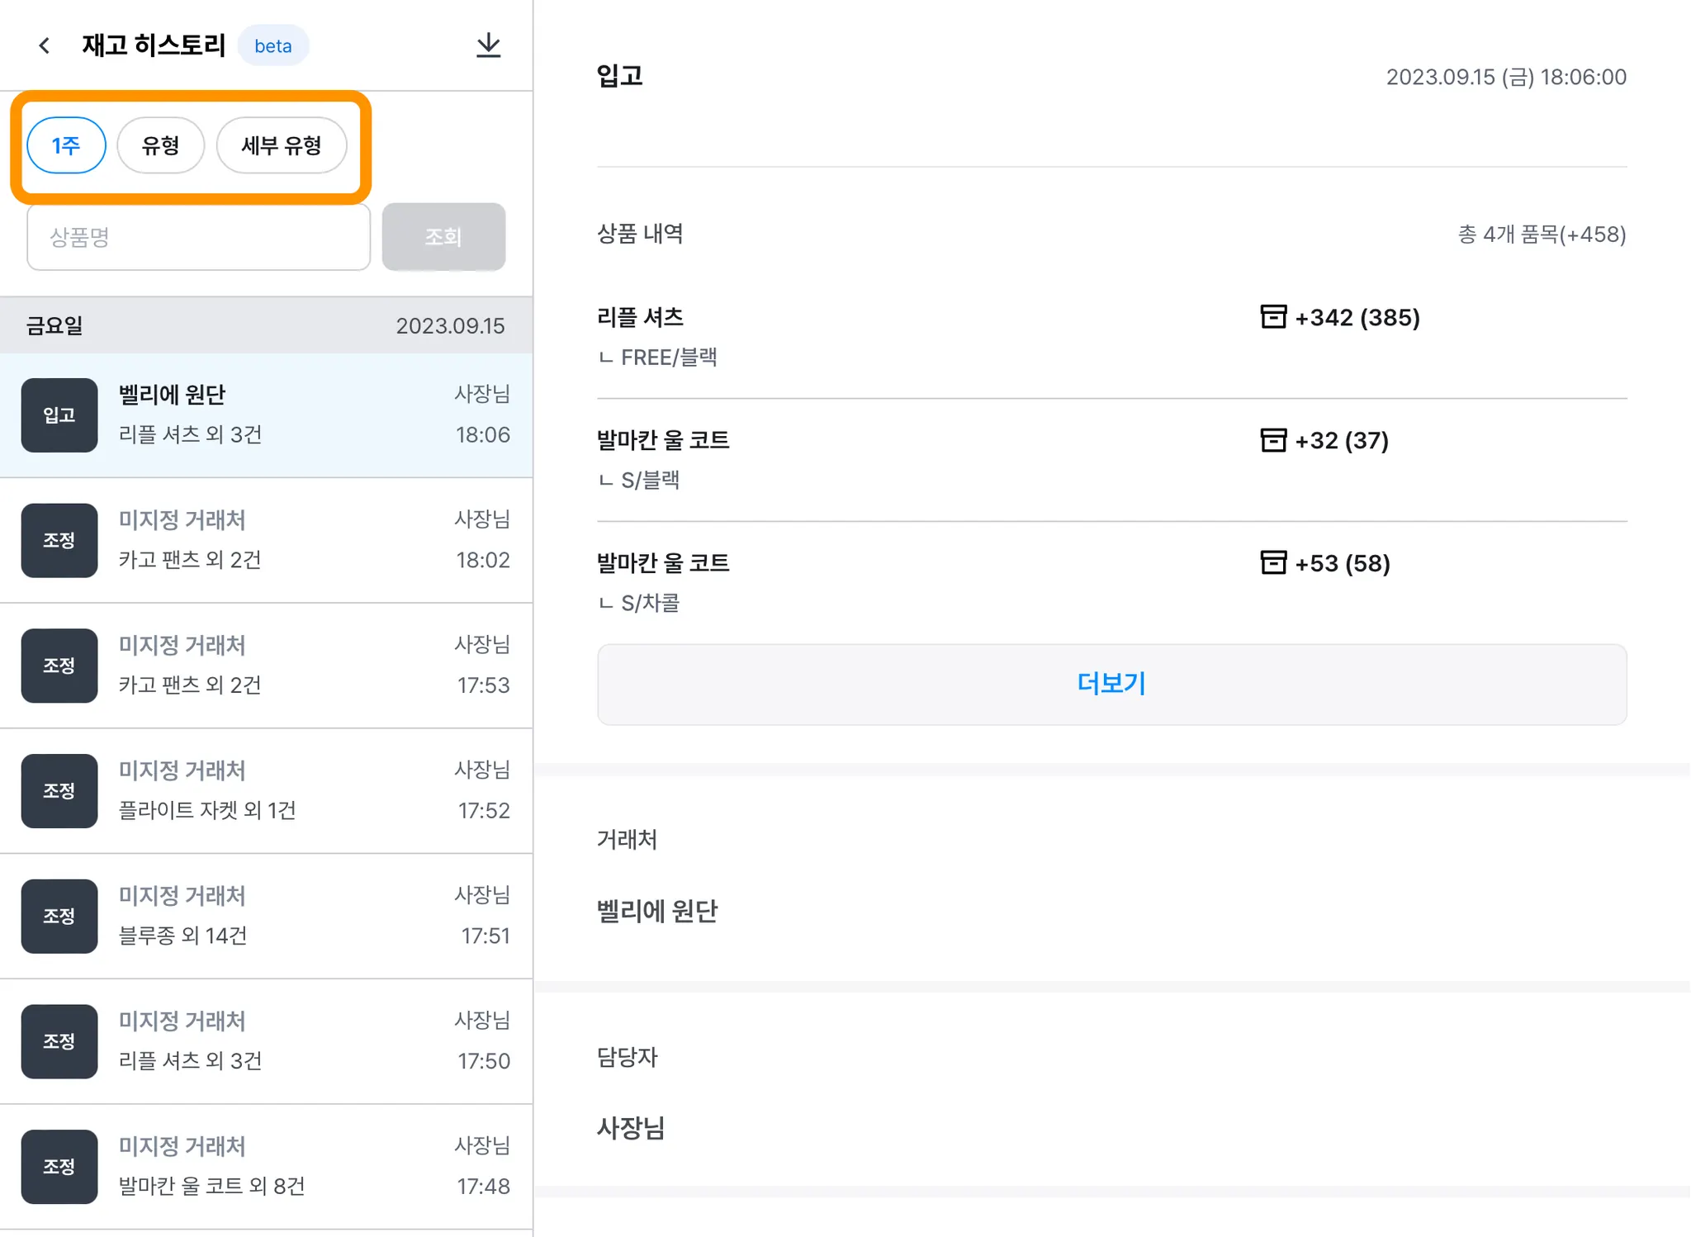Expand product list with 더보기
Image resolution: width=1691 pixels, height=1237 pixels.
[x=1111, y=684]
